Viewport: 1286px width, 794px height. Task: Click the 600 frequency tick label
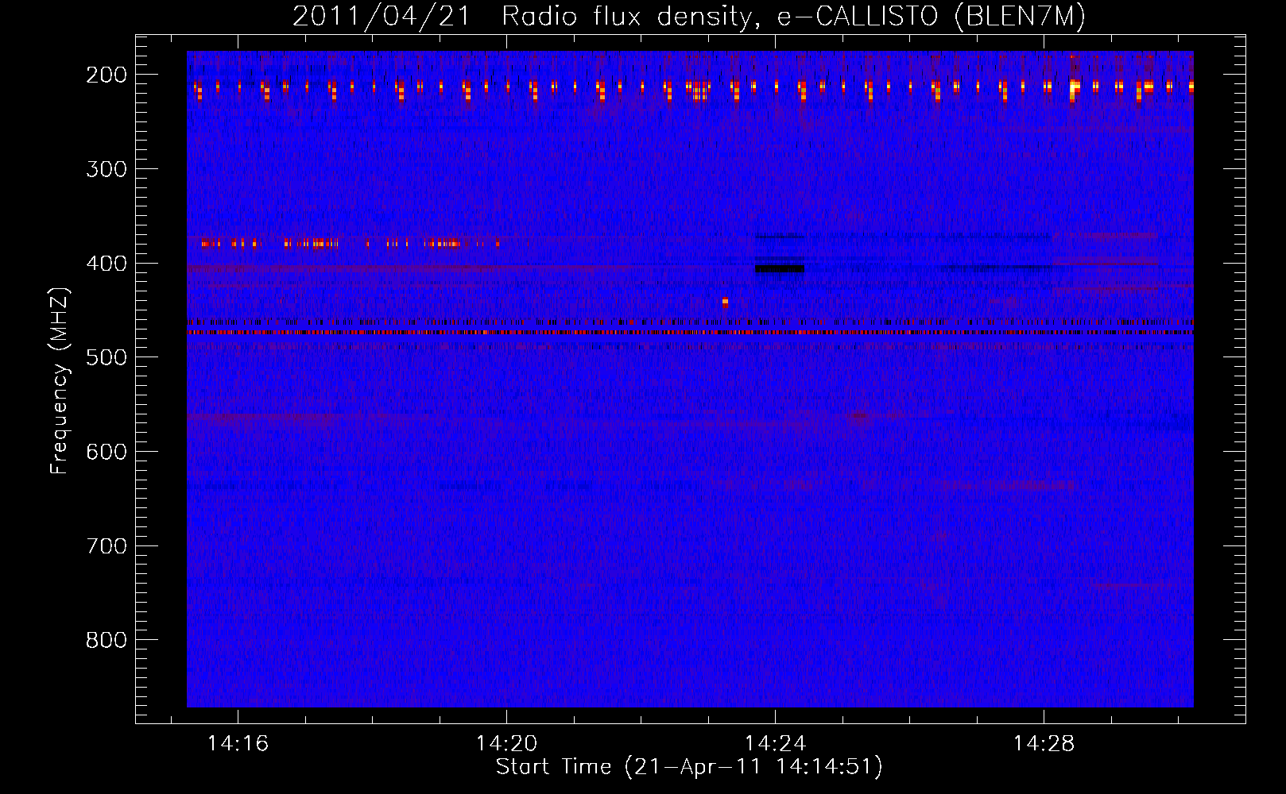106,452
